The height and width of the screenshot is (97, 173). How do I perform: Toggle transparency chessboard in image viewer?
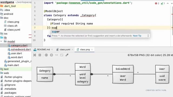click(35, 55)
